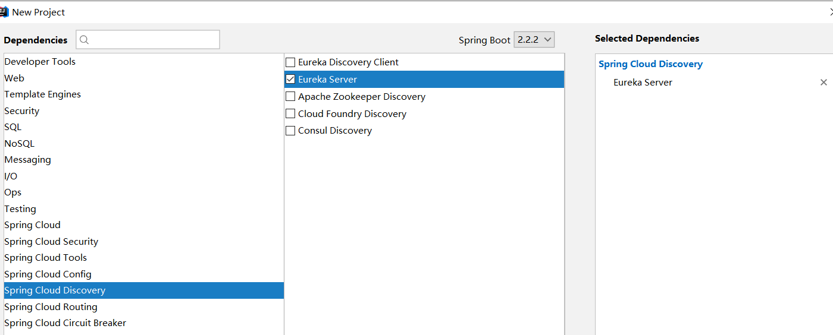833x335 pixels.
Task: Tick the Cloud Foundry Discovery checkbox
Action: click(290, 113)
